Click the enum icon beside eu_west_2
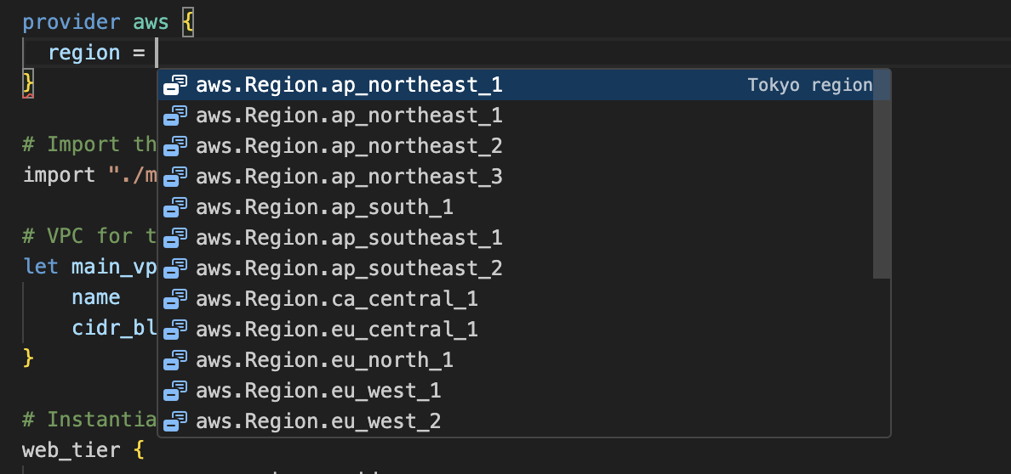 [x=175, y=421]
